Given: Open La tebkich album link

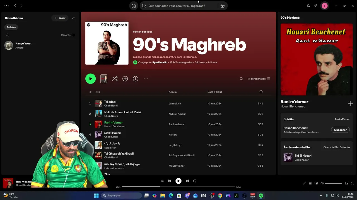Looking at the screenshot, I should [175, 104].
